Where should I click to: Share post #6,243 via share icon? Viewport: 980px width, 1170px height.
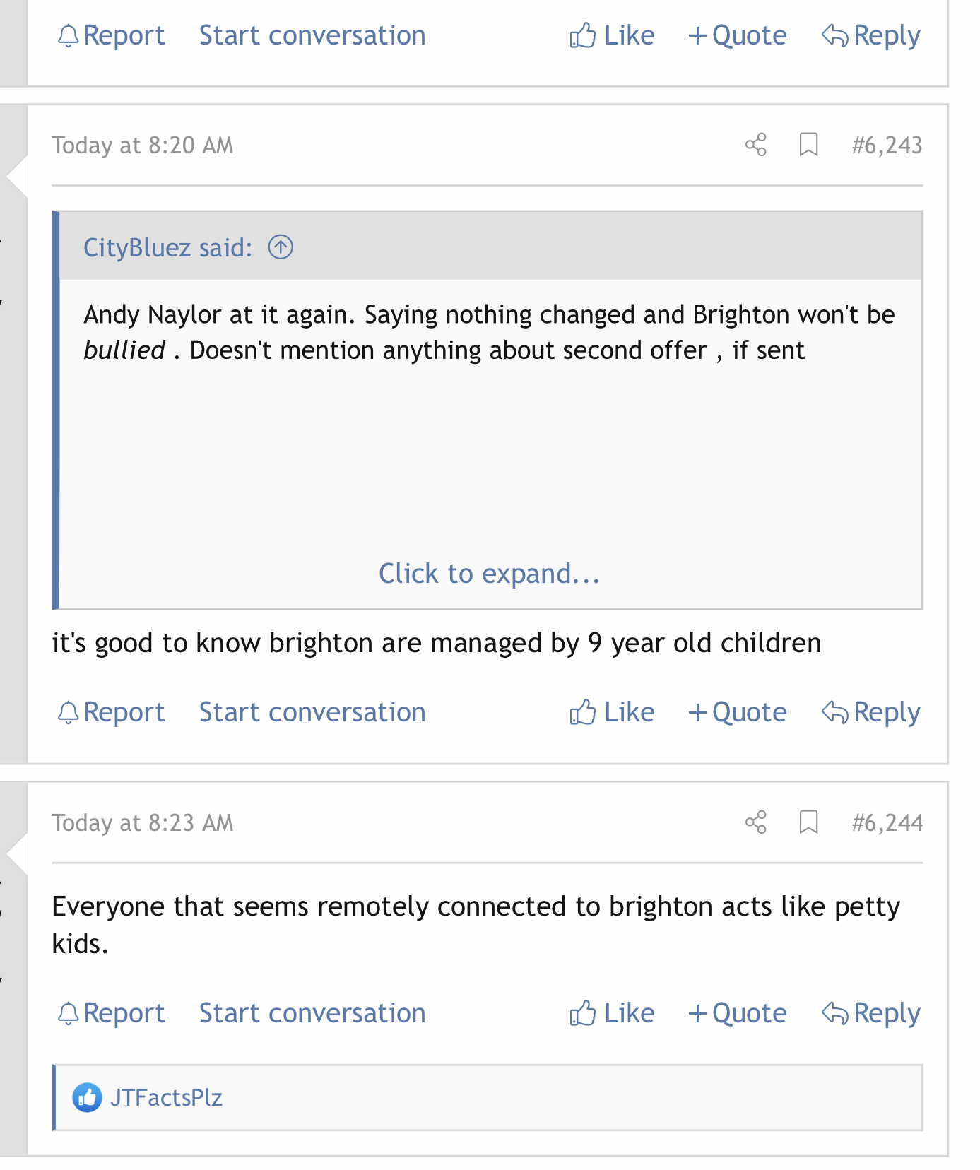755,145
